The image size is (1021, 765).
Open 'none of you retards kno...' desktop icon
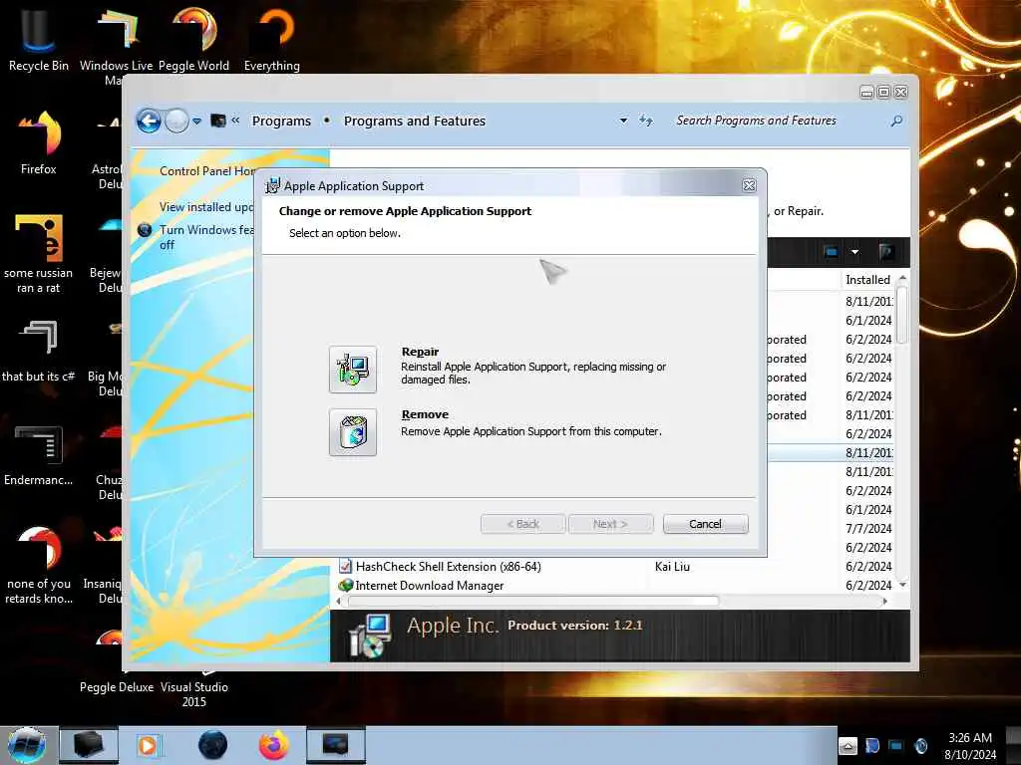(39, 565)
